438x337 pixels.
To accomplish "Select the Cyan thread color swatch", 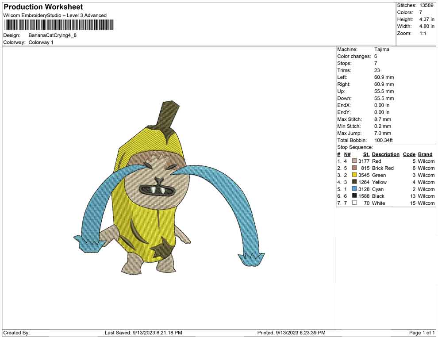I will point(354,189).
